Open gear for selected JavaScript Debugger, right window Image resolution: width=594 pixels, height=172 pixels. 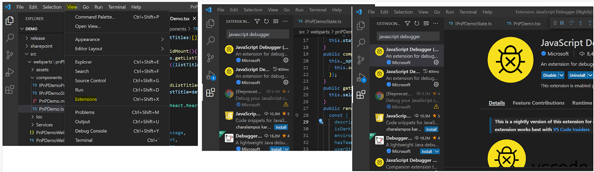click(436, 63)
